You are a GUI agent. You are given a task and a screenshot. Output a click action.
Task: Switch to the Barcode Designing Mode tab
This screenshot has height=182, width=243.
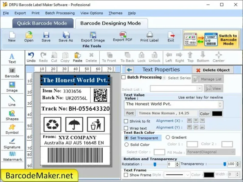111,23
